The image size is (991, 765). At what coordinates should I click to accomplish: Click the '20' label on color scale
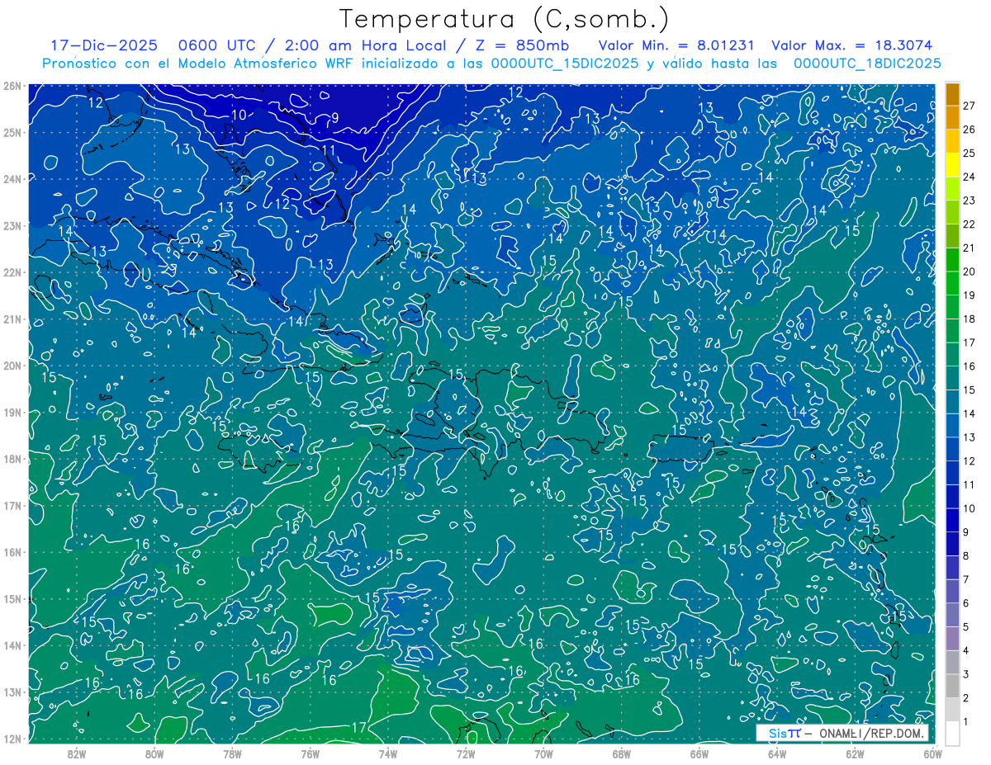point(970,272)
